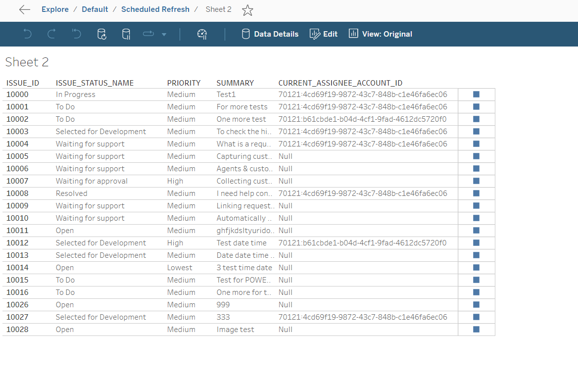Star Sheet 2 as a favorite
The width and height of the screenshot is (578, 382).
tap(247, 10)
